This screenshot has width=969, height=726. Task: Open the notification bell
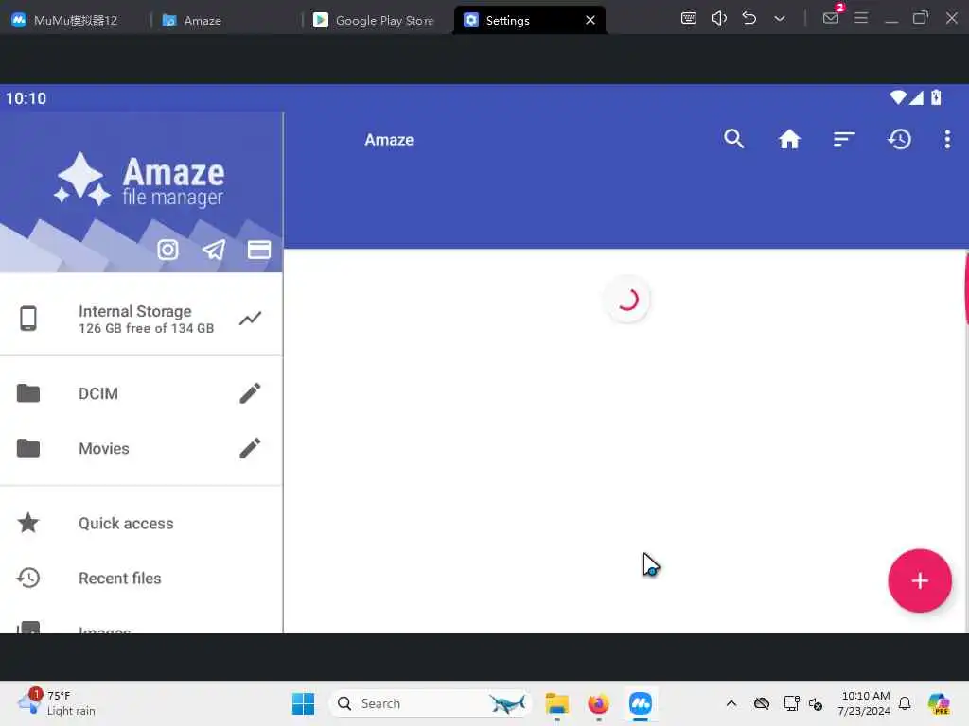click(905, 703)
